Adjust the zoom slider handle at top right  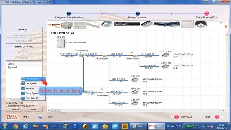(221, 22)
